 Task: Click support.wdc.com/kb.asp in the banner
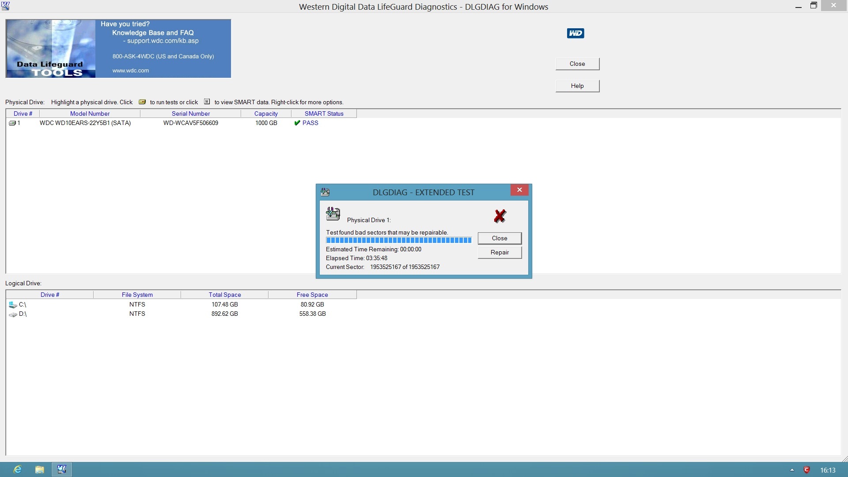pos(163,41)
